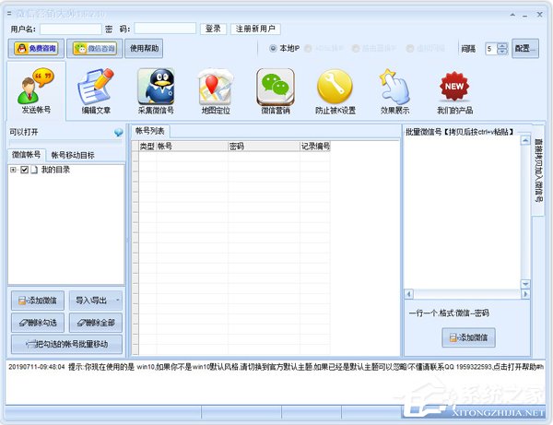
Task: Click the 微信咨询 WeChat consult button
Action: pyautogui.click(x=95, y=48)
